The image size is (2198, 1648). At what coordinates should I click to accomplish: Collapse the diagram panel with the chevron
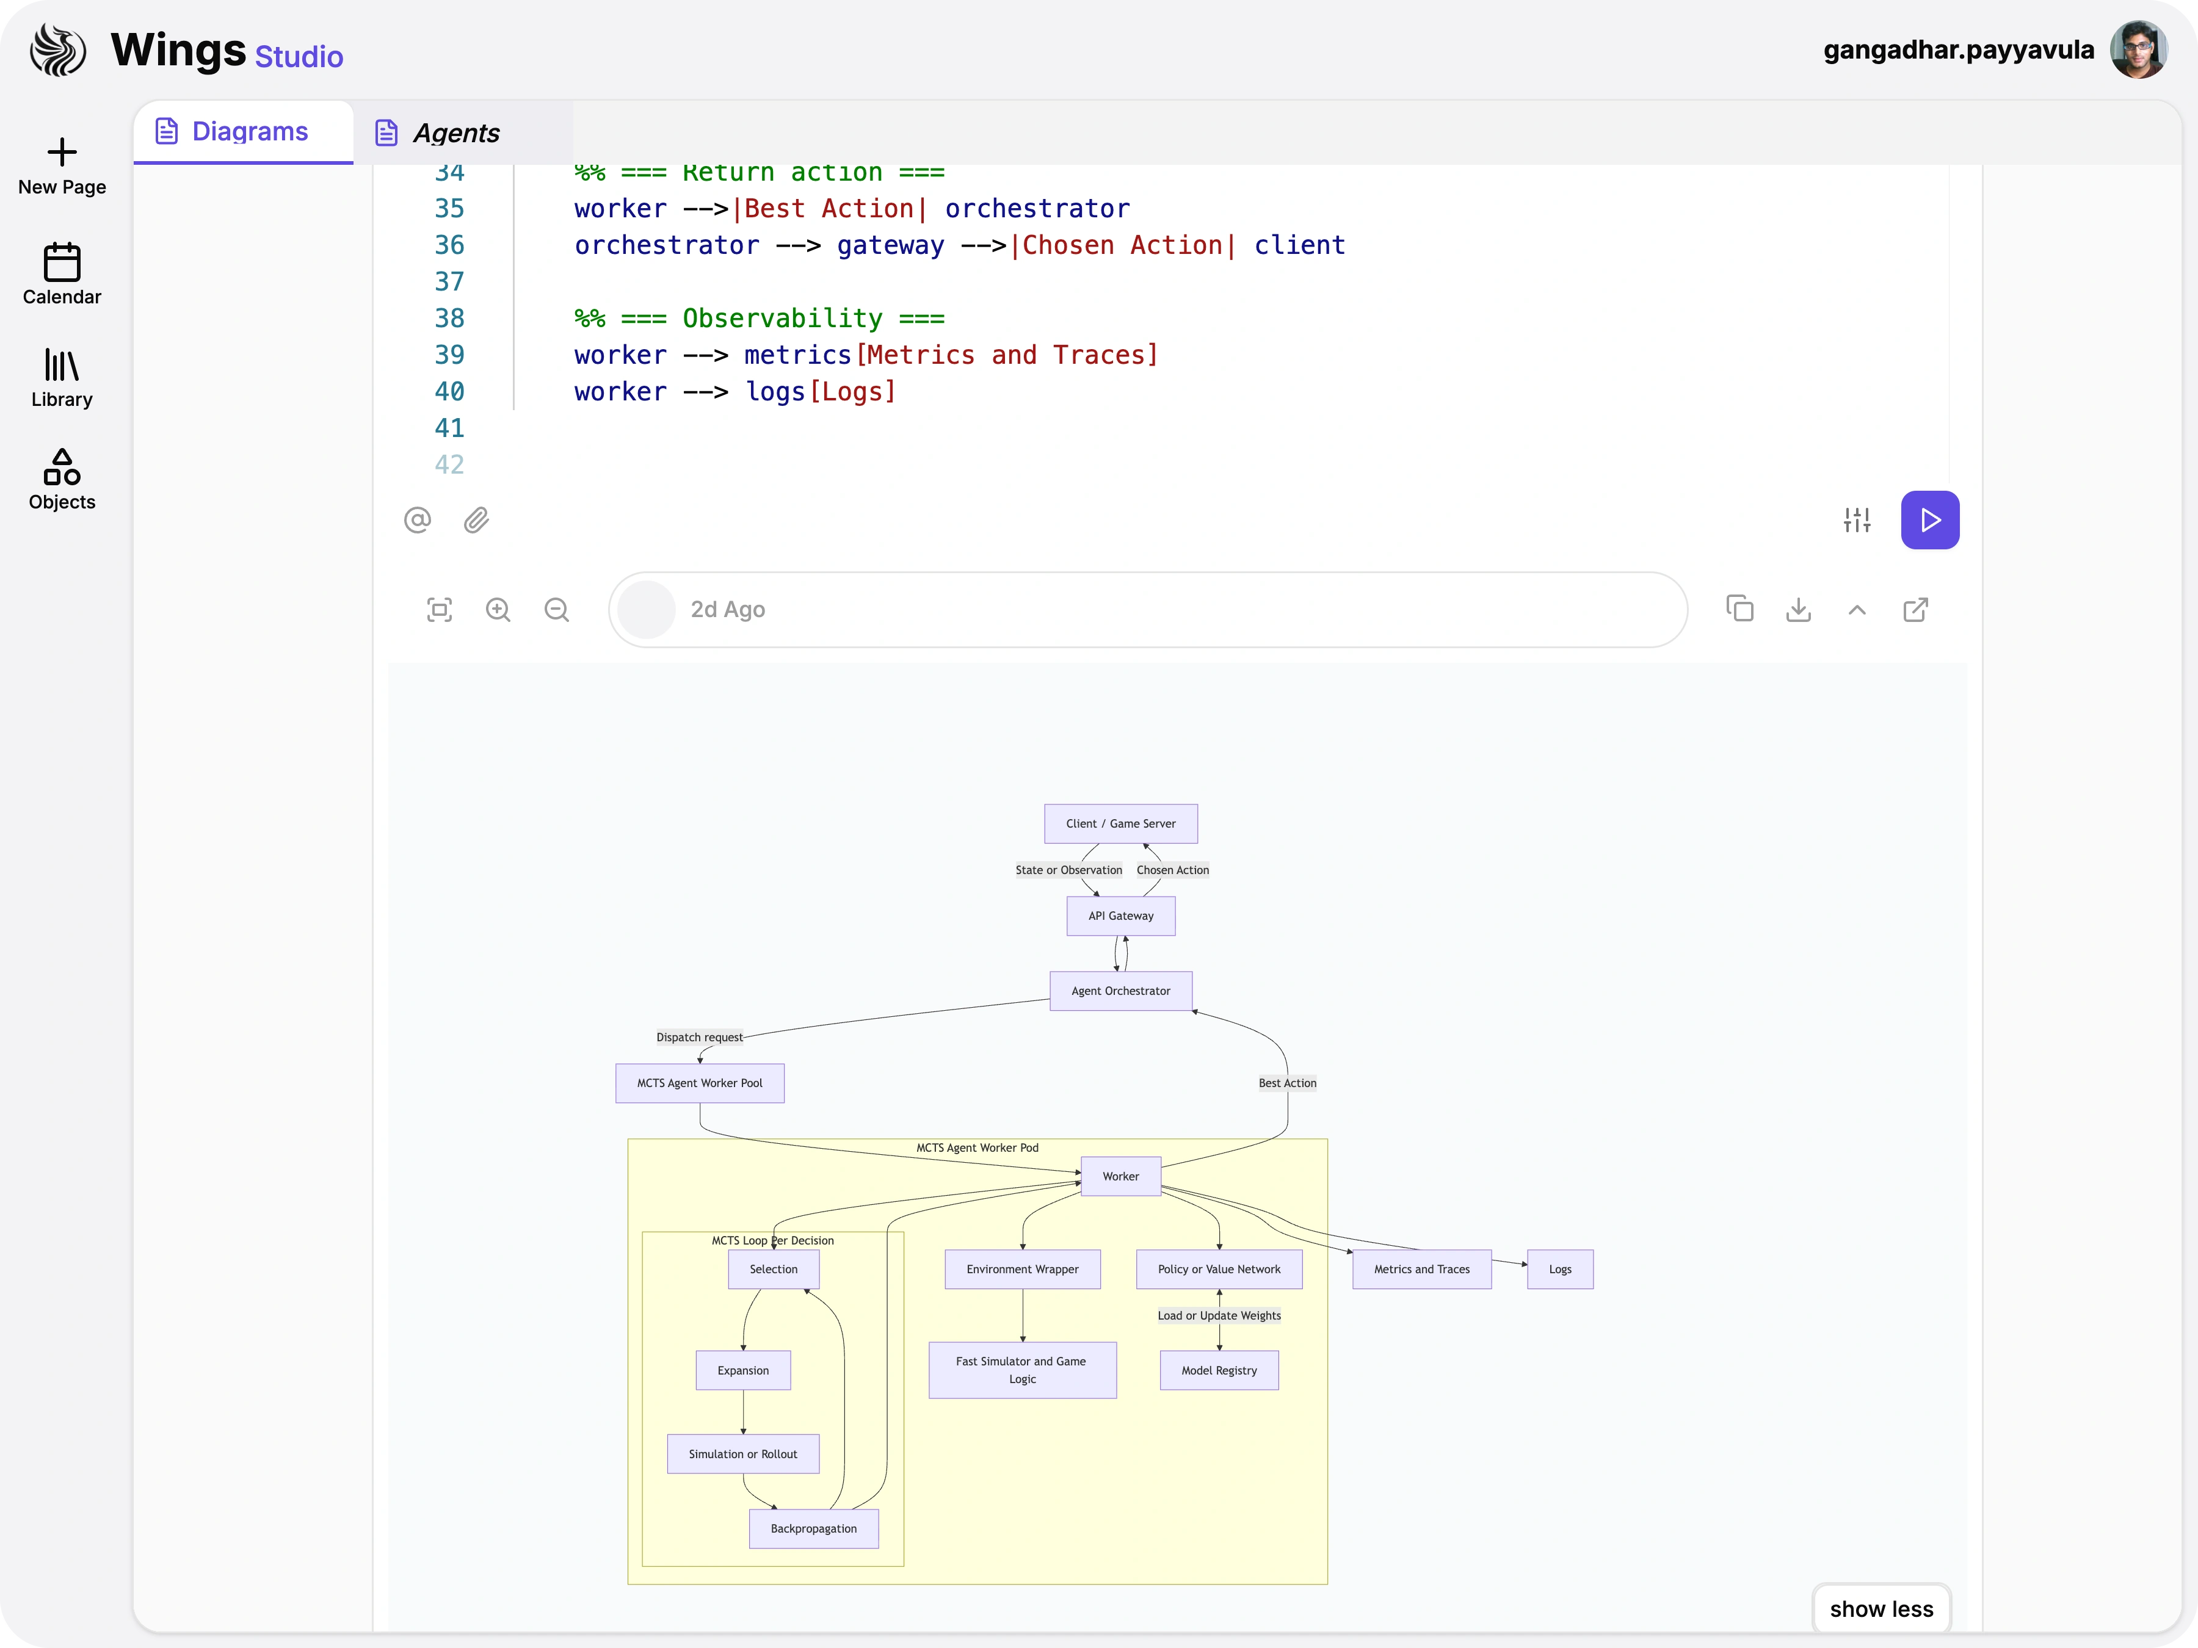[x=1857, y=609]
